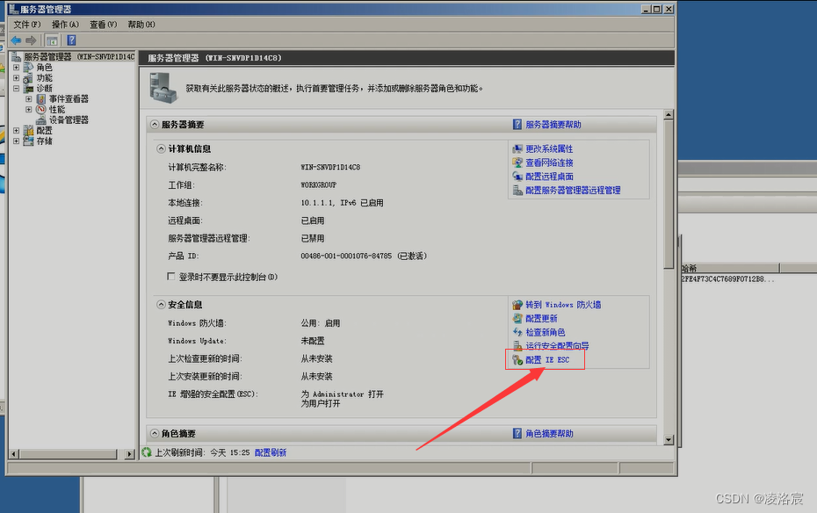Expand the 功能 tree node
The height and width of the screenshot is (513, 817).
click(16, 78)
